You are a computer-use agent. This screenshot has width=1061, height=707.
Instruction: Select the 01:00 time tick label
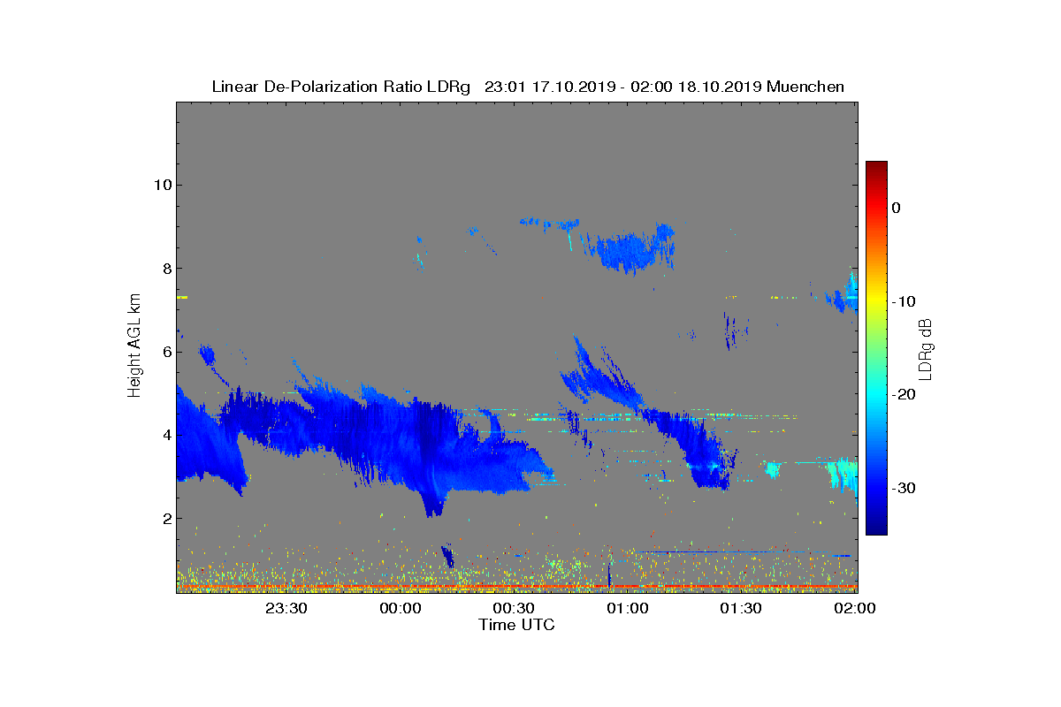[x=628, y=608]
